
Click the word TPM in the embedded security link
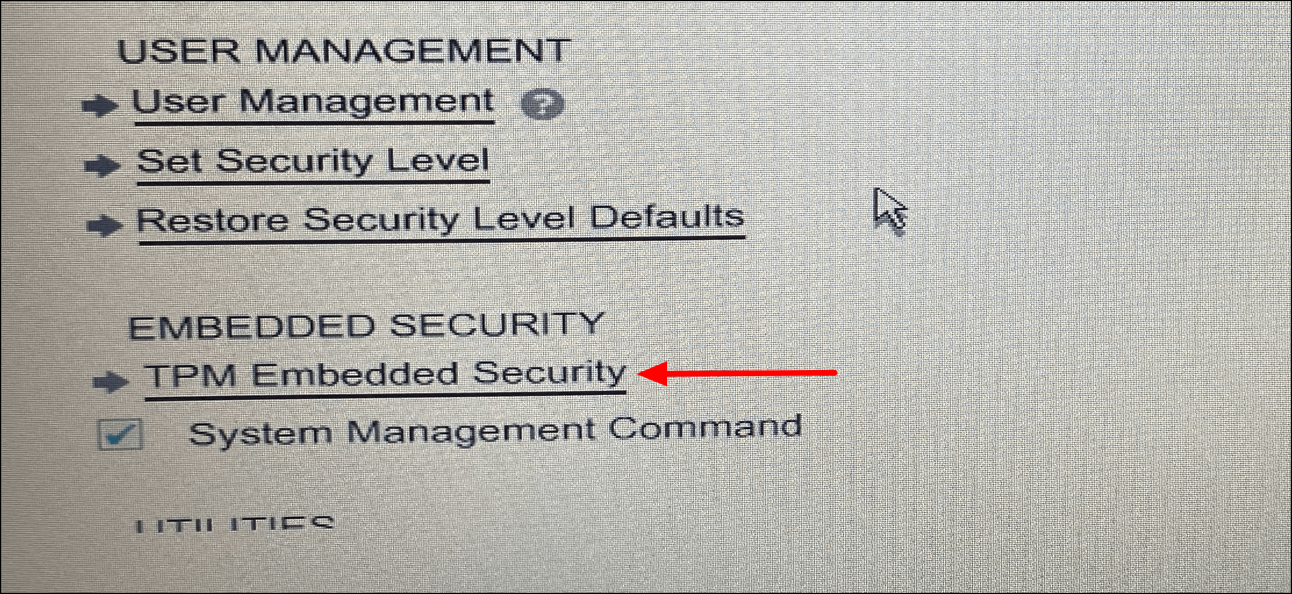(x=191, y=375)
